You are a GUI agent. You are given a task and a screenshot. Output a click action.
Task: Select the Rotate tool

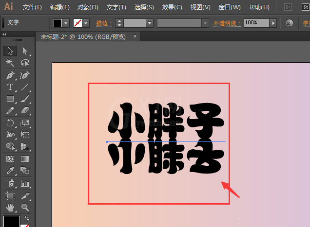click(10, 123)
